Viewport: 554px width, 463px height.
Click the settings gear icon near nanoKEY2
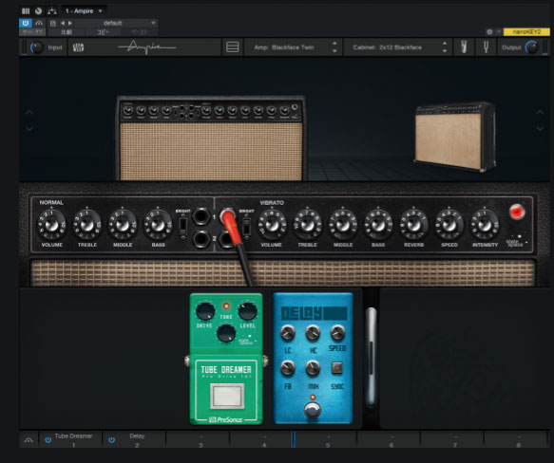click(x=489, y=31)
